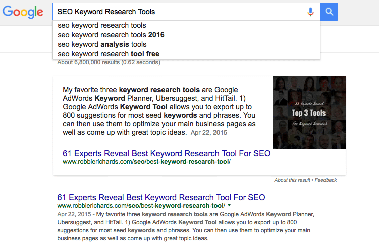Pick suggestion "seo keyword research tool free"
The width and height of the screenshot is (379, 249).
click(186, 54)
